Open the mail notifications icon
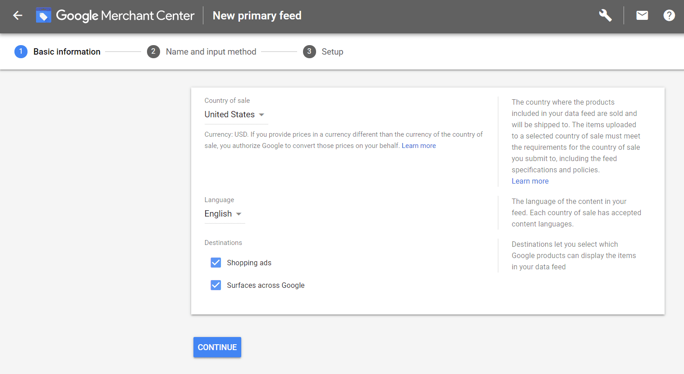 click(x=642, y=16)
